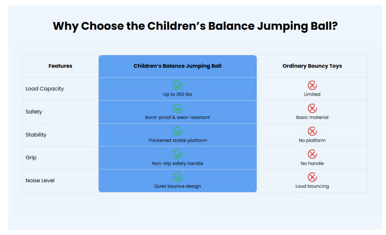Click the red X icon above "No handle"
This screenshot has width=386, height=235.
(312, 154)
